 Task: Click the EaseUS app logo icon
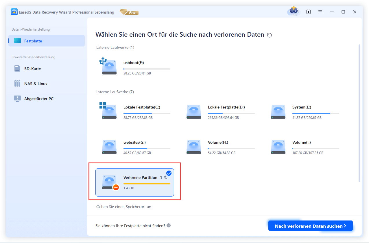pyautogui.click(x=14, y=12)
